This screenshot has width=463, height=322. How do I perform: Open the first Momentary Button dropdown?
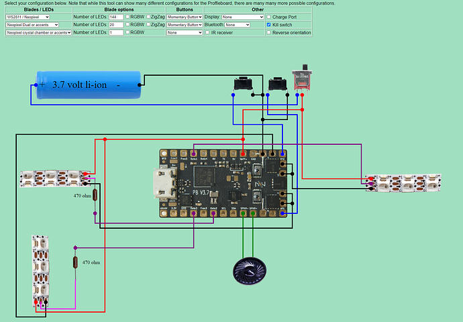click(185, 17)
